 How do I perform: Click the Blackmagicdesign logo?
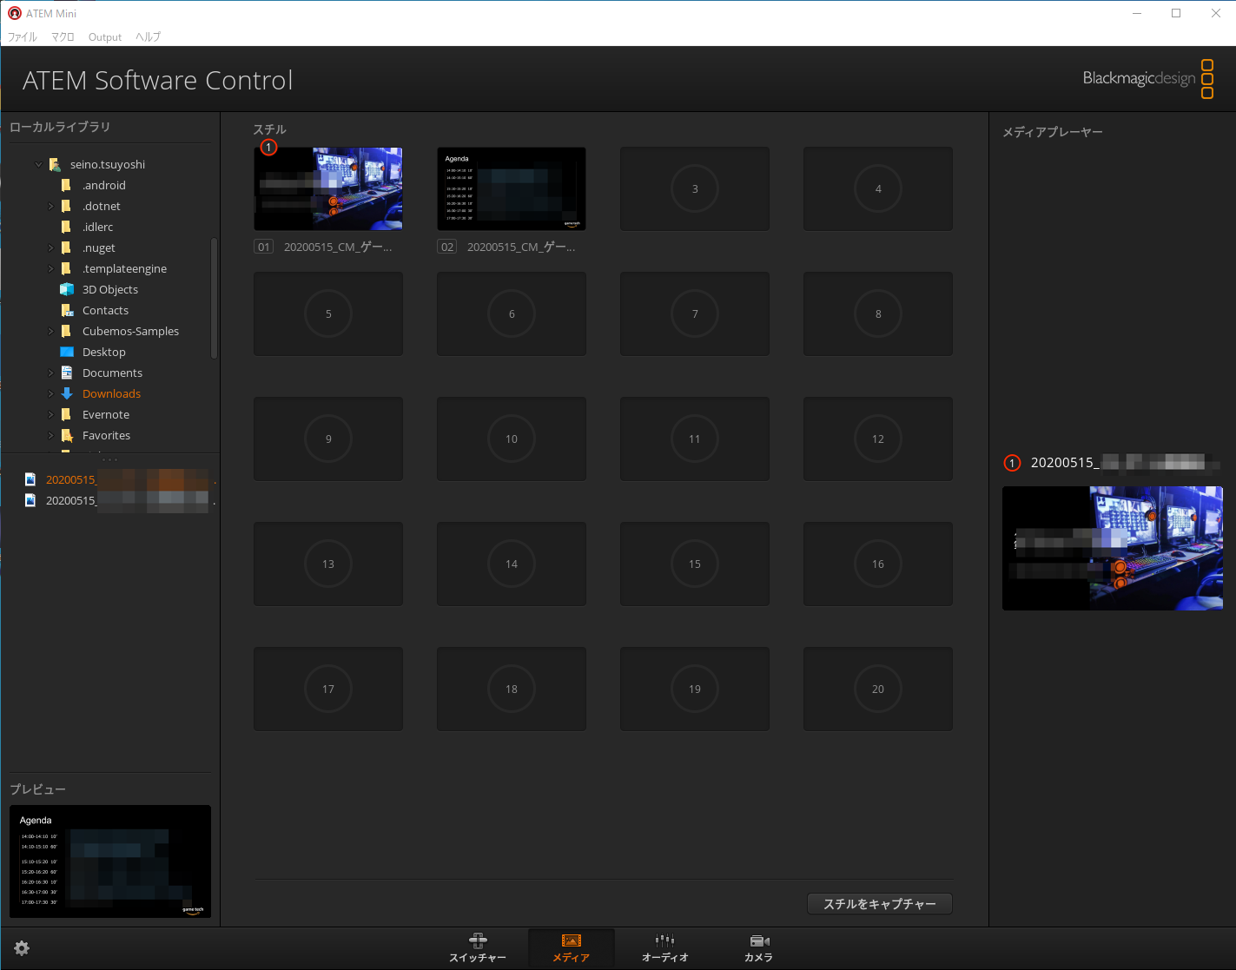coord(1148,78)
